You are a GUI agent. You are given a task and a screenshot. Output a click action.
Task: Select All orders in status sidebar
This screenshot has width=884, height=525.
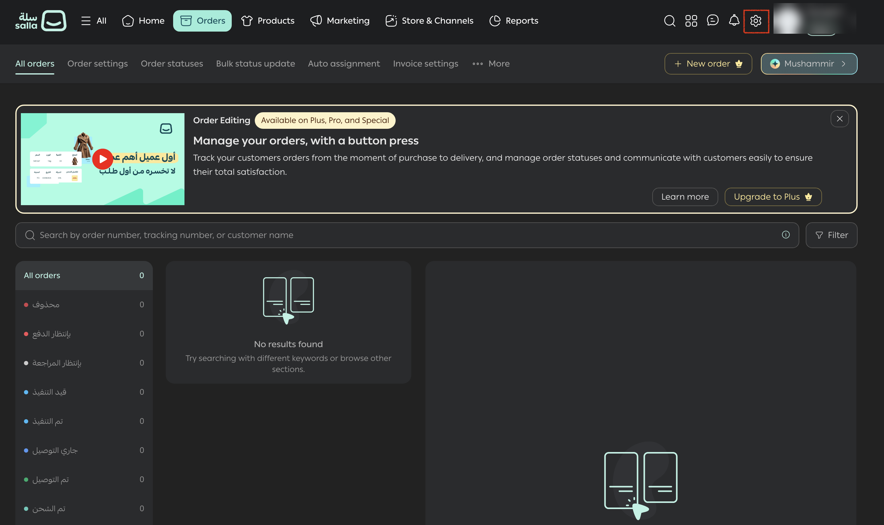[x=84, y=276]
